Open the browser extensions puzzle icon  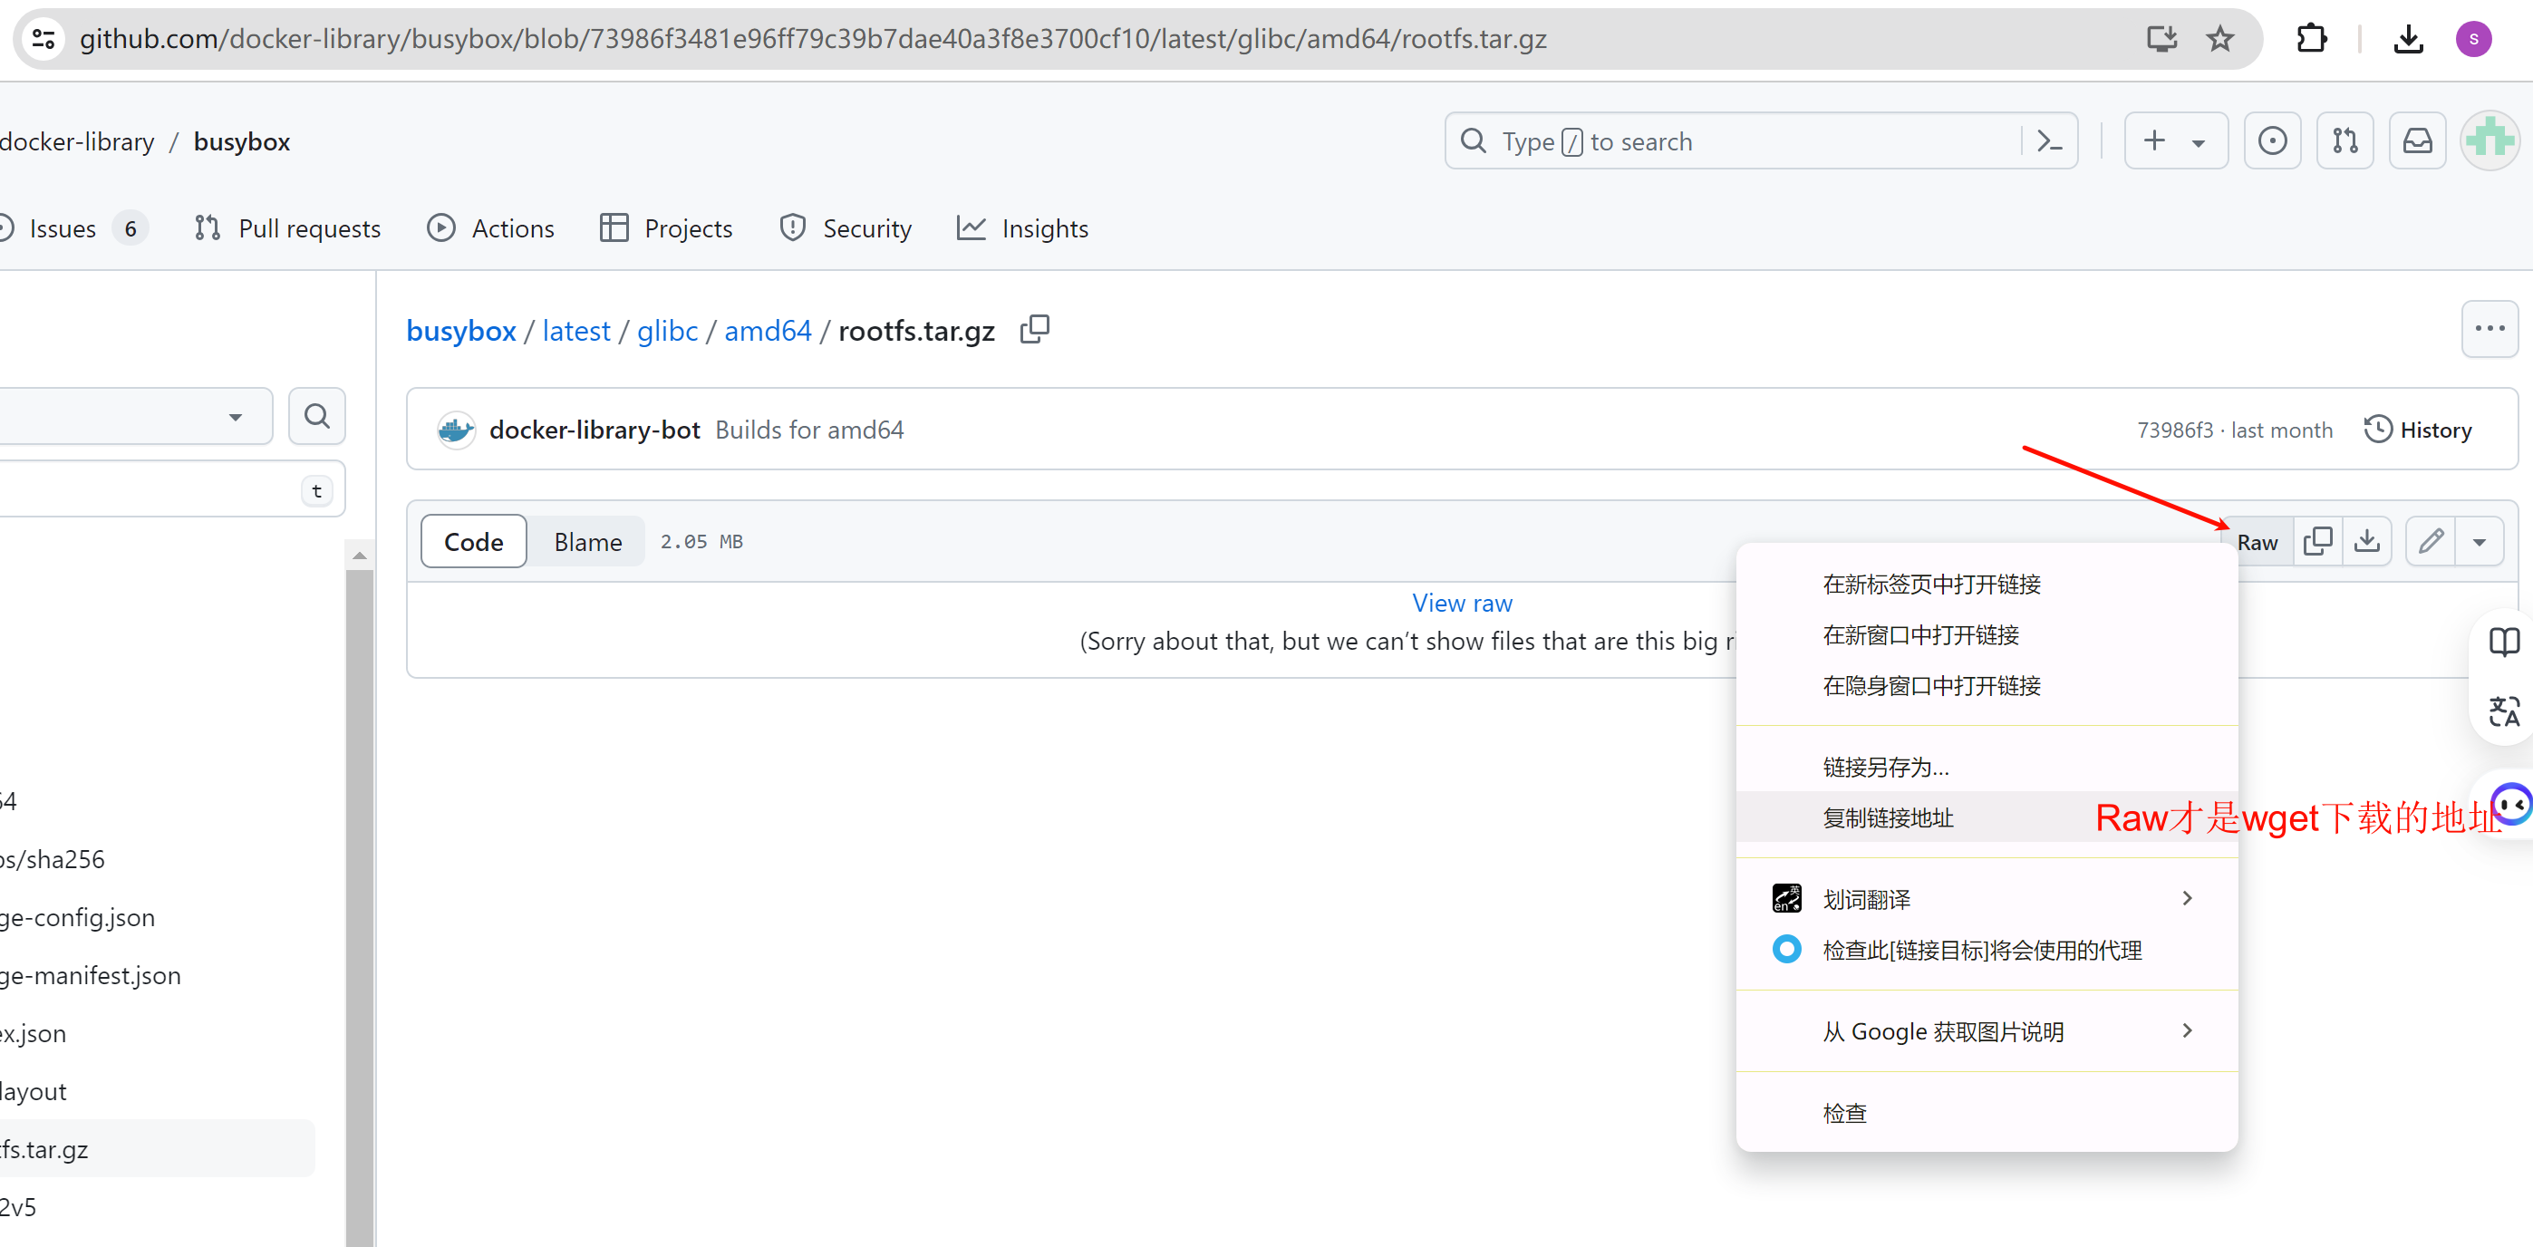click(2311, 39)
